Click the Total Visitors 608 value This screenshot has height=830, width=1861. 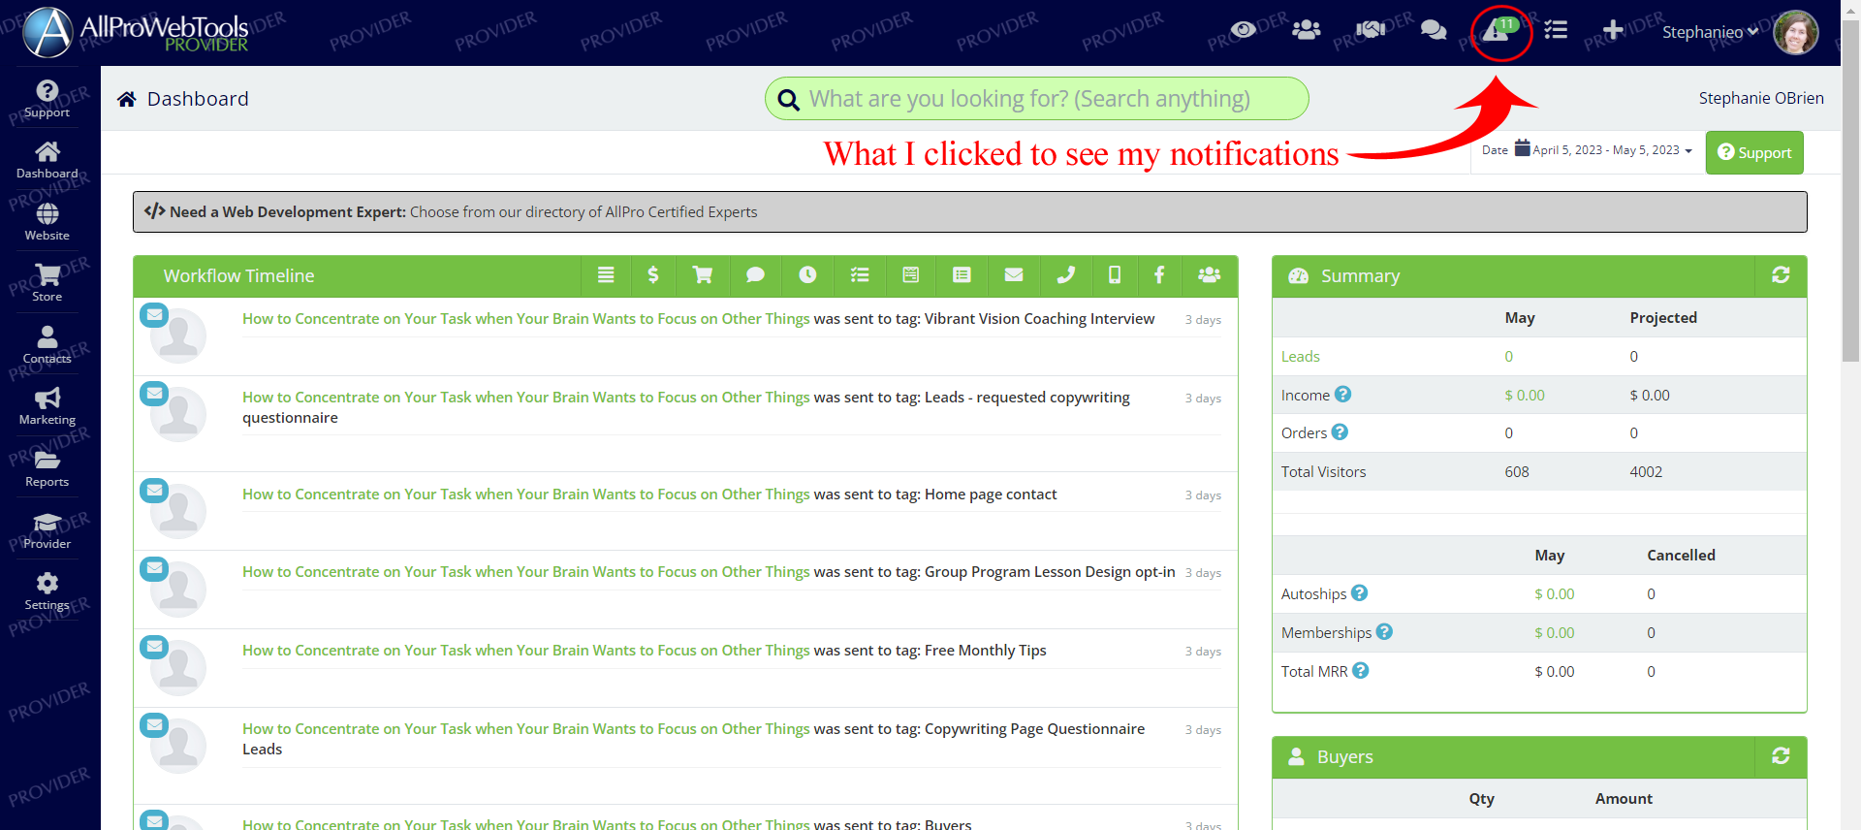[x=1517, y=472]
